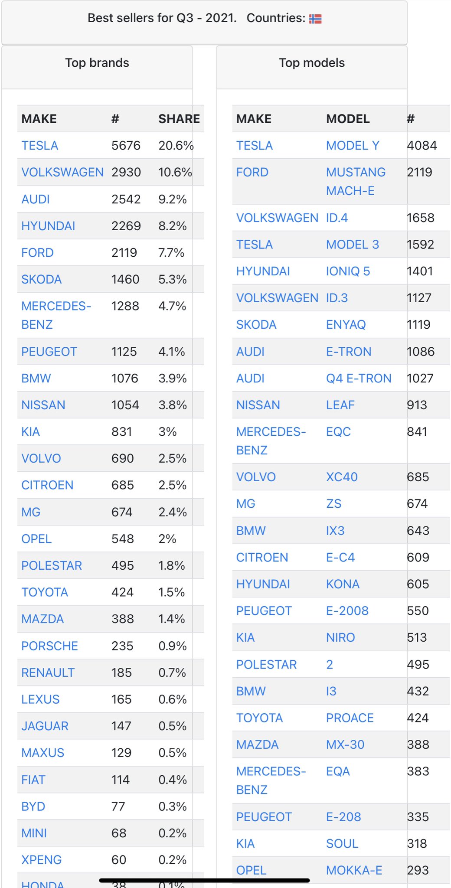
Task: Click the XC40 model link
Action: click(342, 477)
